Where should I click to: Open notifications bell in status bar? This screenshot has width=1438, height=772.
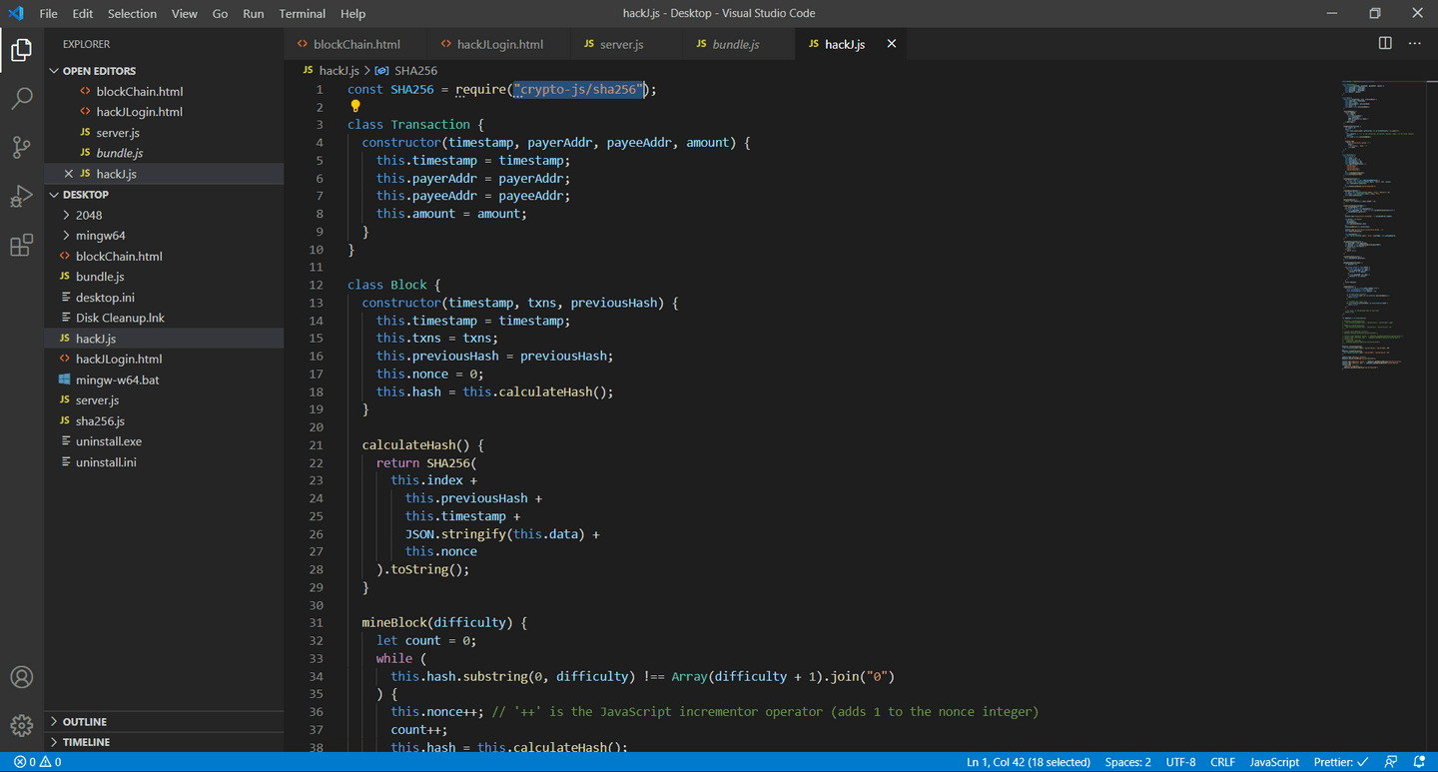point(1418,762)
